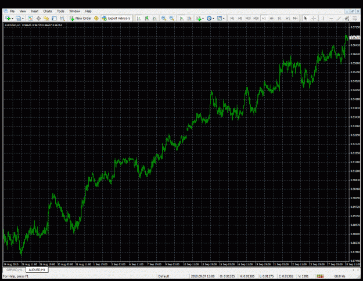Expand the Indicators dropdown arrow
The width and height of the screenshot is (363, 281).
coord(203,18)
